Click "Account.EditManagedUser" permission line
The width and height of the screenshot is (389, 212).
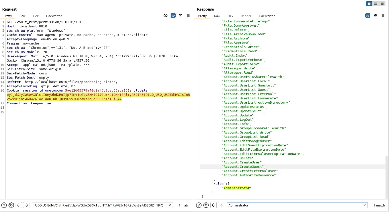tap(248, 141)
